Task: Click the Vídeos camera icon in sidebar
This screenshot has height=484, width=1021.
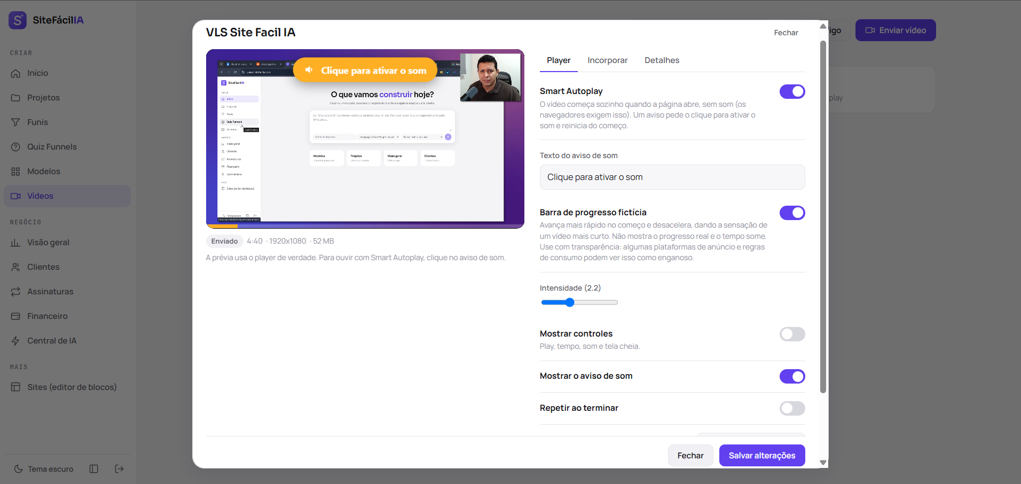Action: click(16, 196)
